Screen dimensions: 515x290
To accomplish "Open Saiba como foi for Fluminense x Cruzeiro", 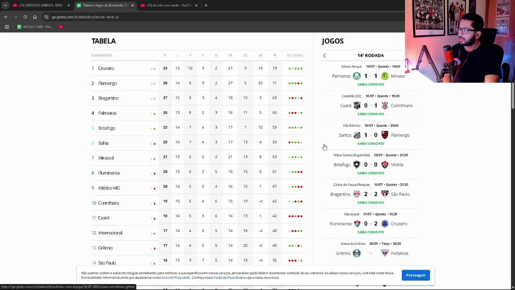I will 371,232.
